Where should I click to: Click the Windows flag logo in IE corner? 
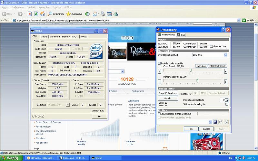(254, 7)
